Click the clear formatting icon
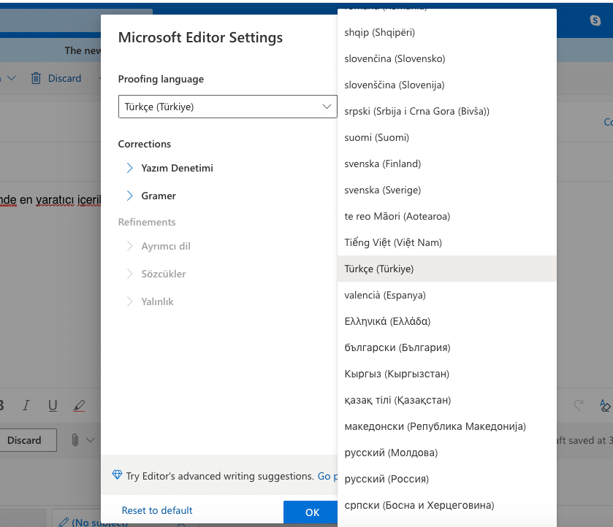 coord(604,406)
